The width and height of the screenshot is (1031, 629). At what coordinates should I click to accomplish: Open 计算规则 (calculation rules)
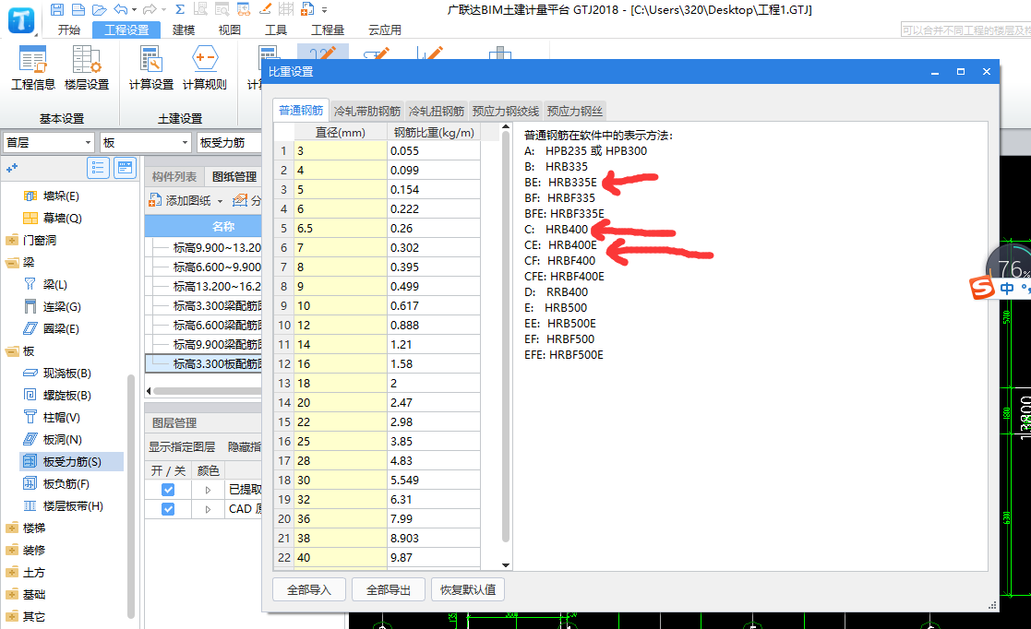pos(205,68)
